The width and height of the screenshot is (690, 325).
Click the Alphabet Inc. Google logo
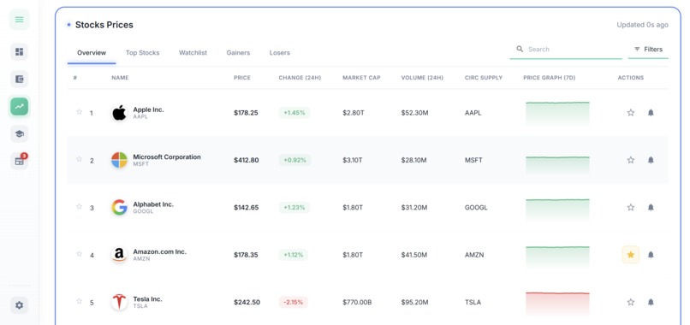tap(119, 208)
